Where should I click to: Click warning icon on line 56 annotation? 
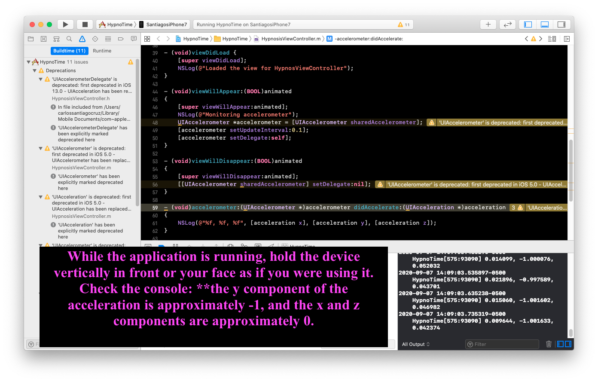380,184
